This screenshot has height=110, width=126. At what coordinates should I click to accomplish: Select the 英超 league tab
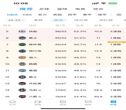[57, 15]
